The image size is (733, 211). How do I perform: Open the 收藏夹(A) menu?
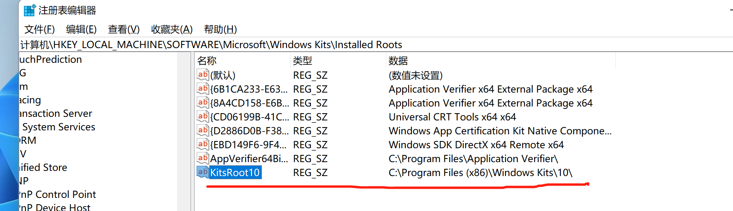(172, 29)
